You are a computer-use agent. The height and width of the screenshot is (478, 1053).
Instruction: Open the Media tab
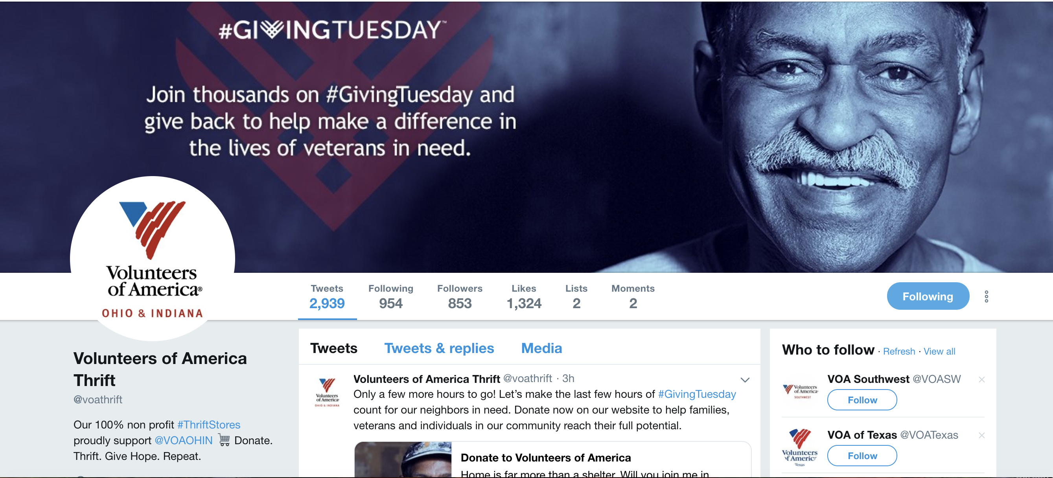coord(541,348)
